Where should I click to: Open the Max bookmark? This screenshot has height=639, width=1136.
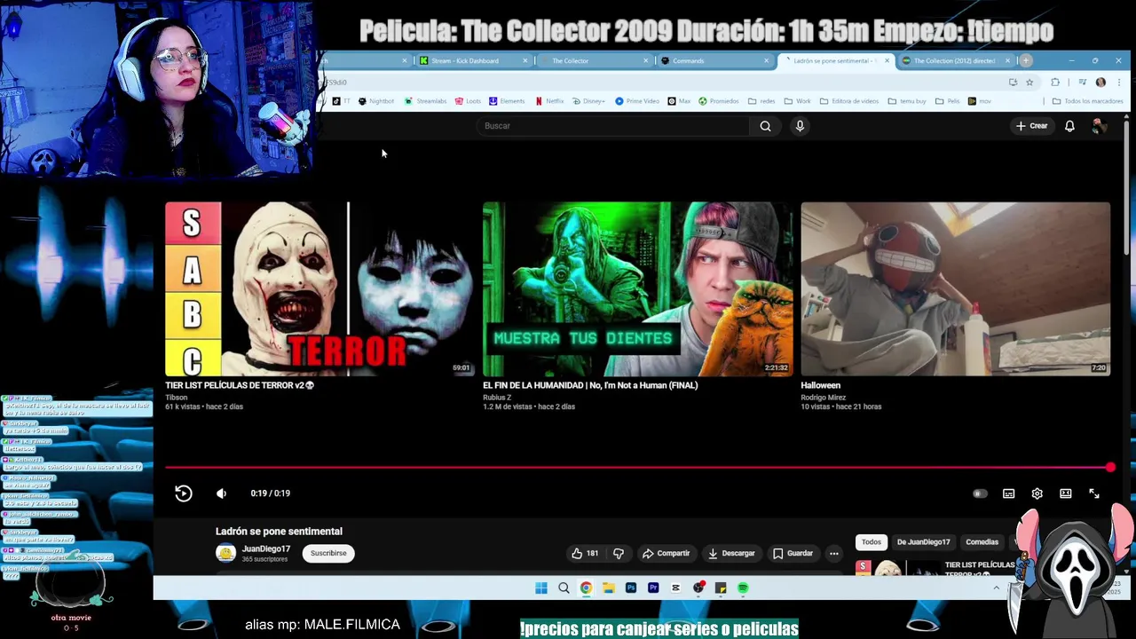[679, 101]
